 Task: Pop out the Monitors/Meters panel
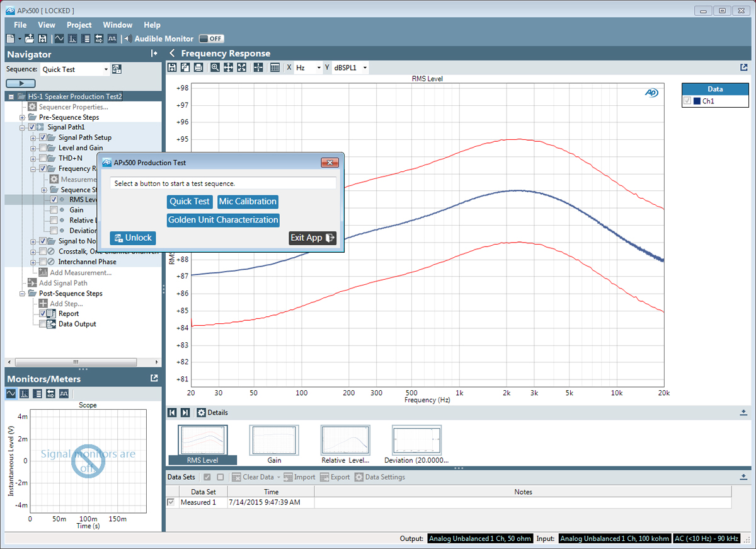point(153,378)
